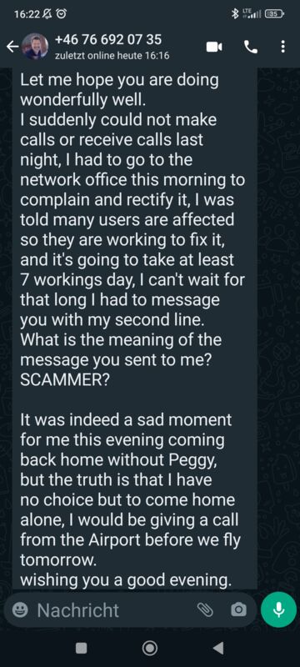The height and width of the screenshot is (667, 300).
Task: Tap the battery indicator in status bar
Action: (x=275, y=14)
